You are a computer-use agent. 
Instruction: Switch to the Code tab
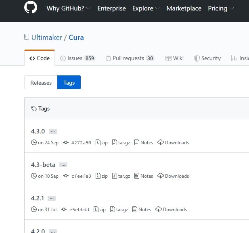click(x=40, y=58)
